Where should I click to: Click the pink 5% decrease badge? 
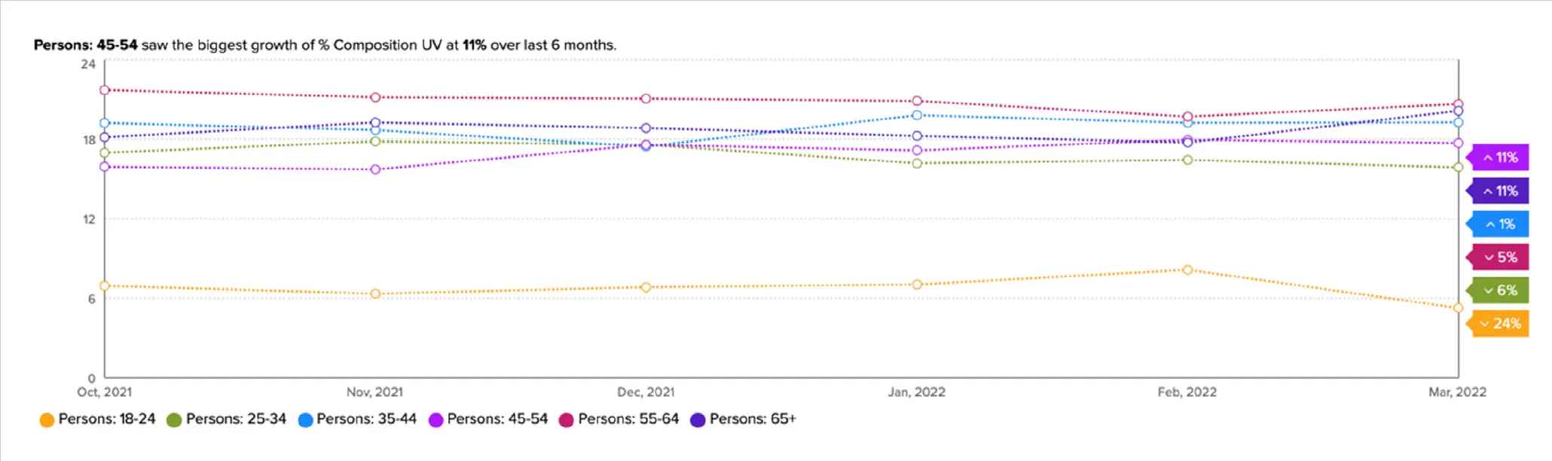tap(1500, 258)
